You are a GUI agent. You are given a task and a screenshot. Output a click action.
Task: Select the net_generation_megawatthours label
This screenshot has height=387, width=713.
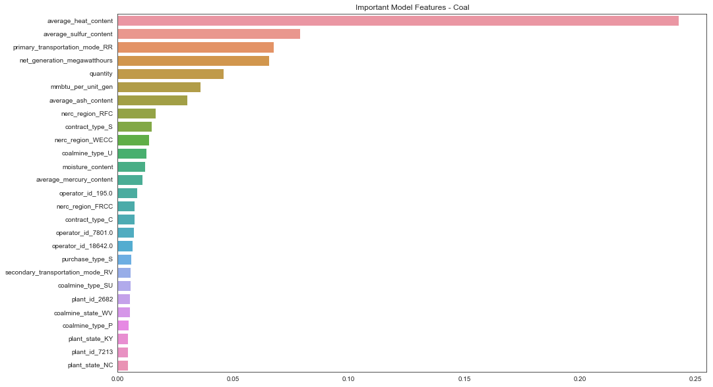[x=66, y=61]
